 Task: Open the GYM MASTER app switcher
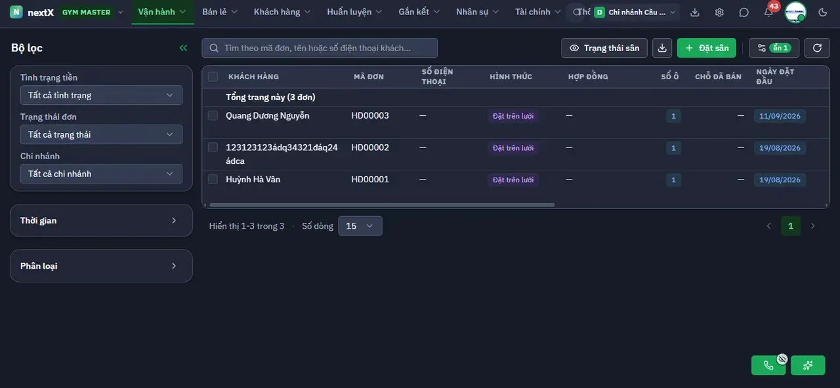tap(92, 12)
